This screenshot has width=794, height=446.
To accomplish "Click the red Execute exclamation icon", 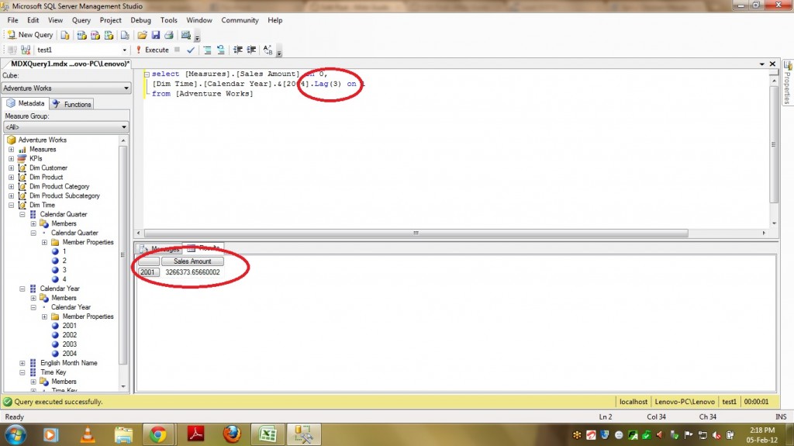I will (x=139, y=50).
